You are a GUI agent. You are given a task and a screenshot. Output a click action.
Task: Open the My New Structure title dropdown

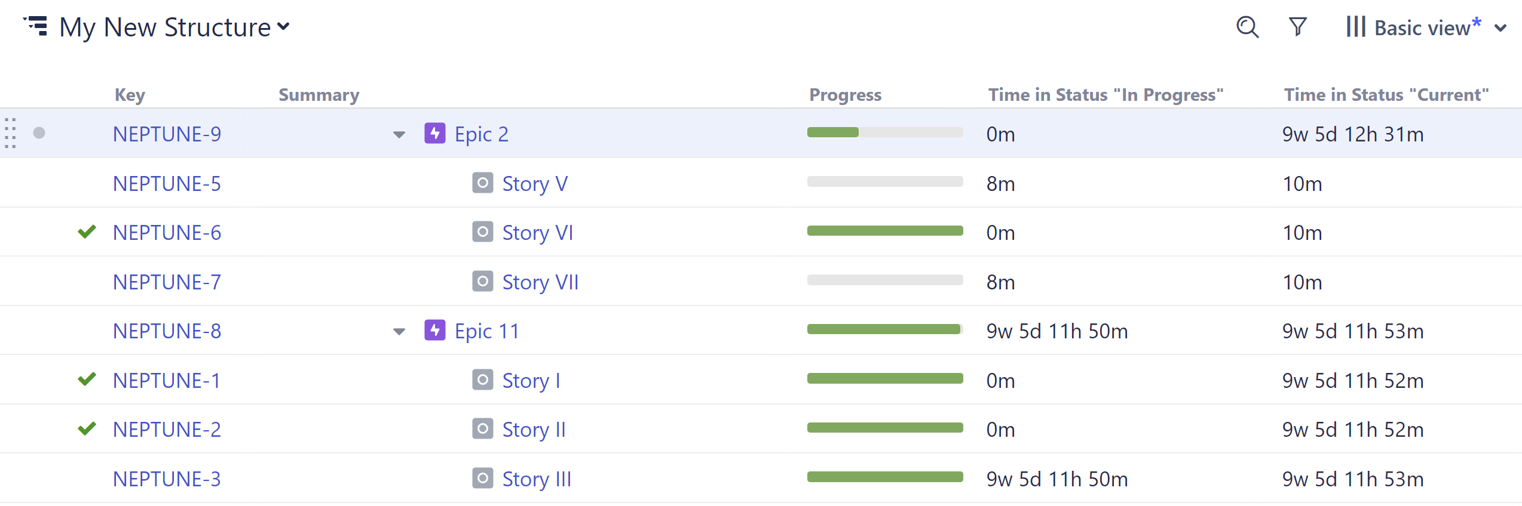(283, 27)
